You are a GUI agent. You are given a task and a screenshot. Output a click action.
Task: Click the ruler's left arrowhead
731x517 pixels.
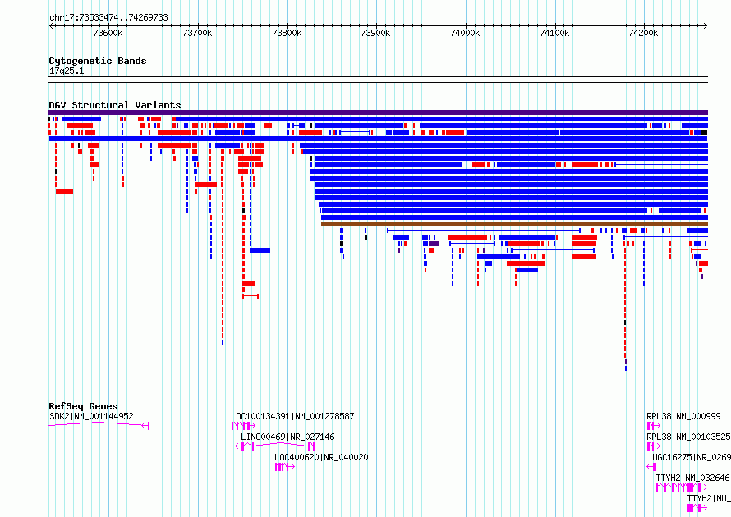click(51, 26)
